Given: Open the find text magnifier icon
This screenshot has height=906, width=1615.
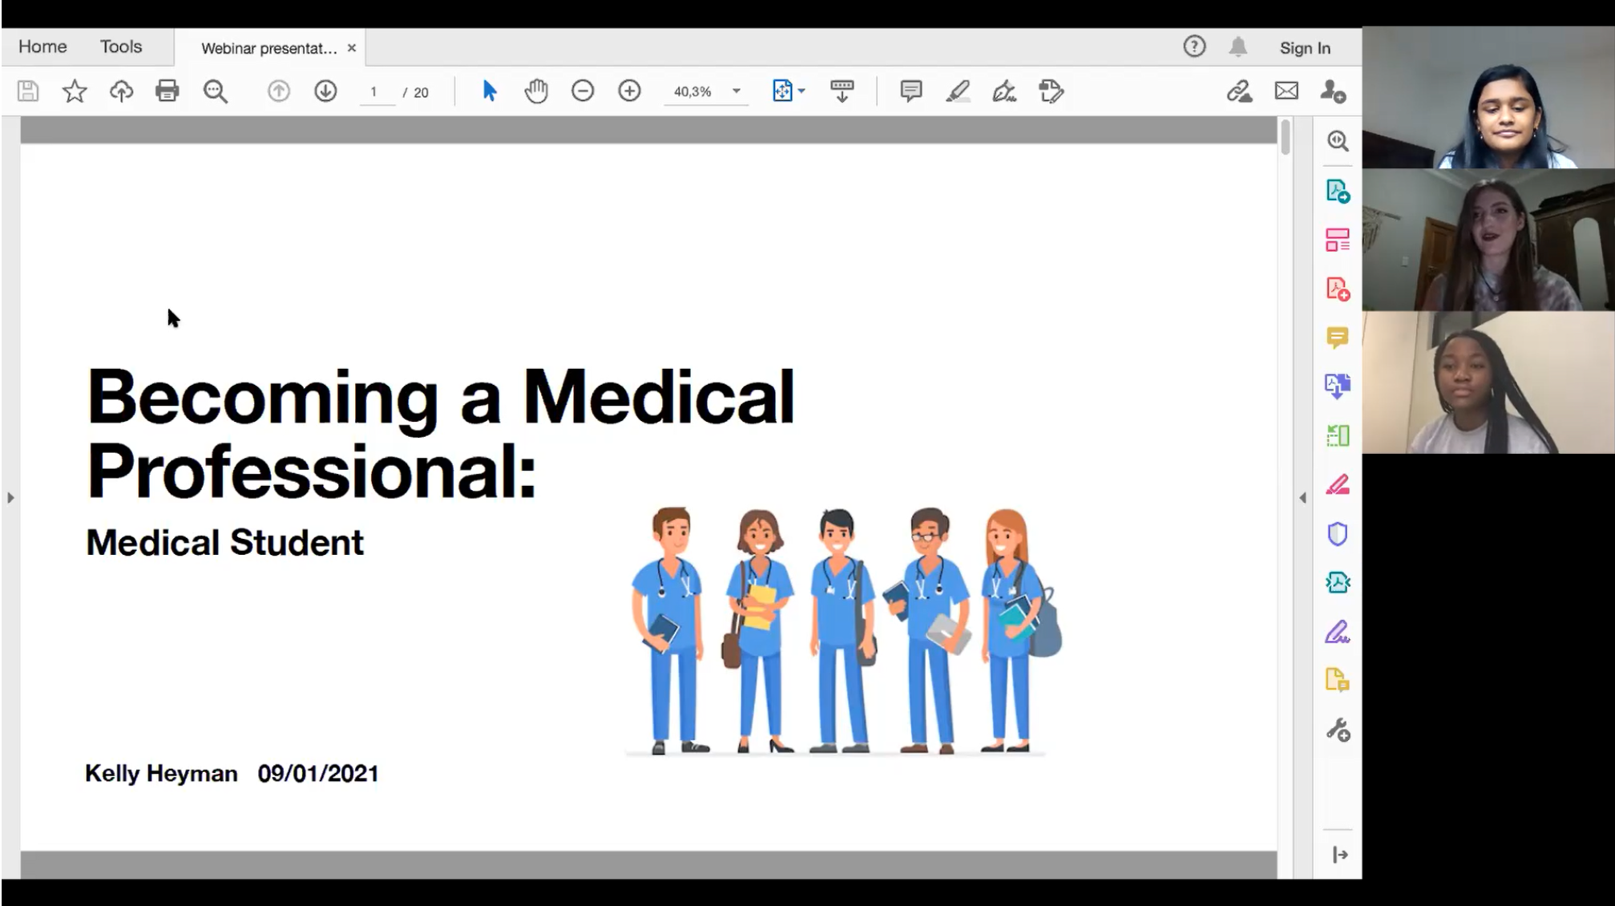Looking at the screenshot, I should [x=215, y=91].
